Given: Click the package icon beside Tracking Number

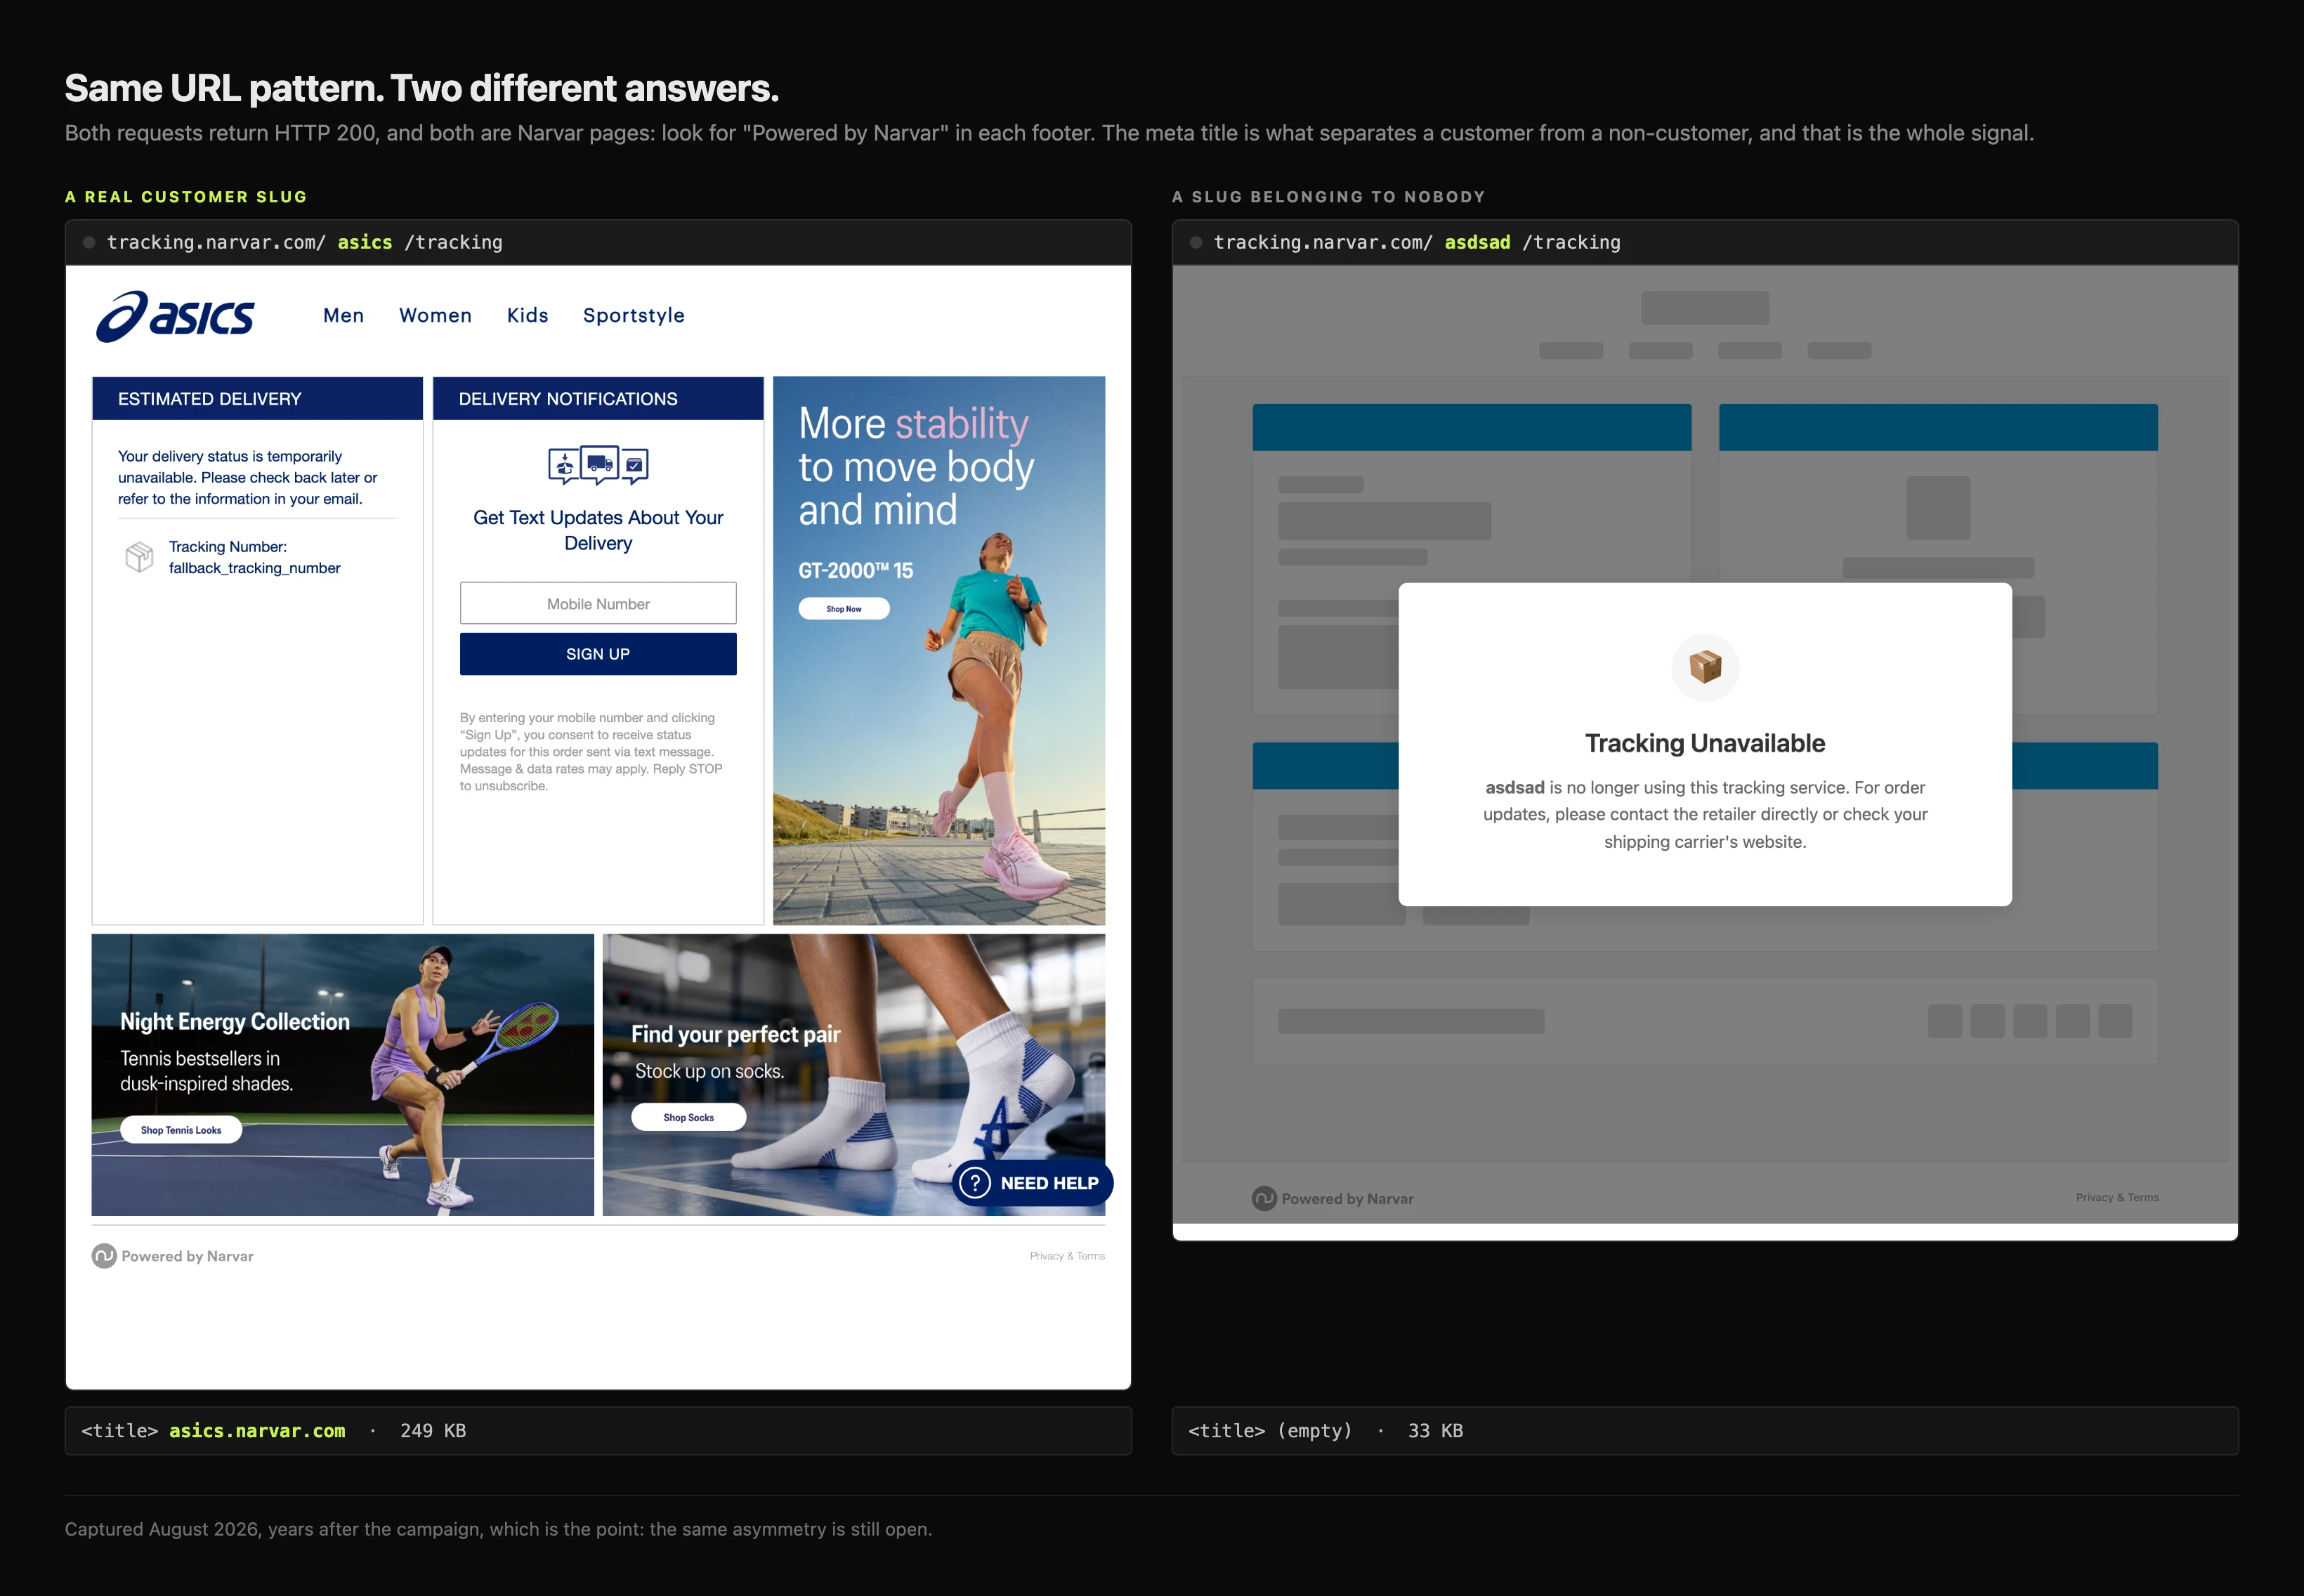Looking at the screenshot, I should point(139,557).
